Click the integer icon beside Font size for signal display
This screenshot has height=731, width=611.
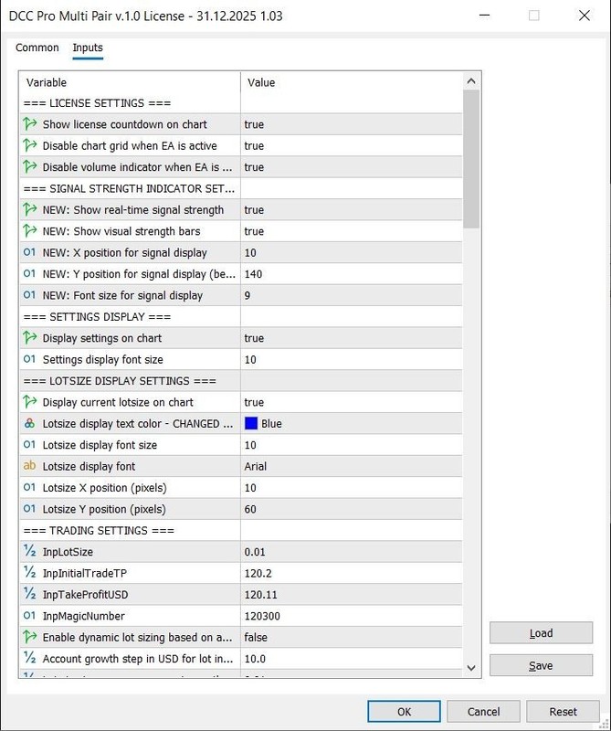pos(29,295)
